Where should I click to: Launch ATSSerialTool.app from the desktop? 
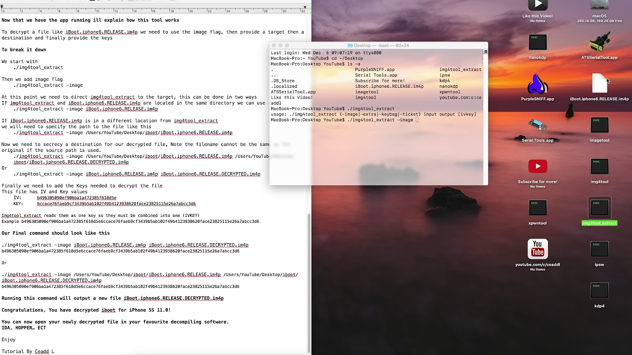pos(599,42)
